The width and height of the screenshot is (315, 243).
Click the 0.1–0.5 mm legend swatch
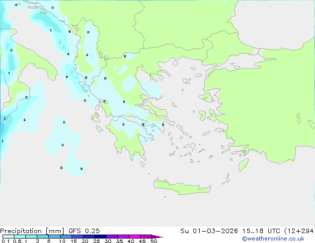[8, 237]
